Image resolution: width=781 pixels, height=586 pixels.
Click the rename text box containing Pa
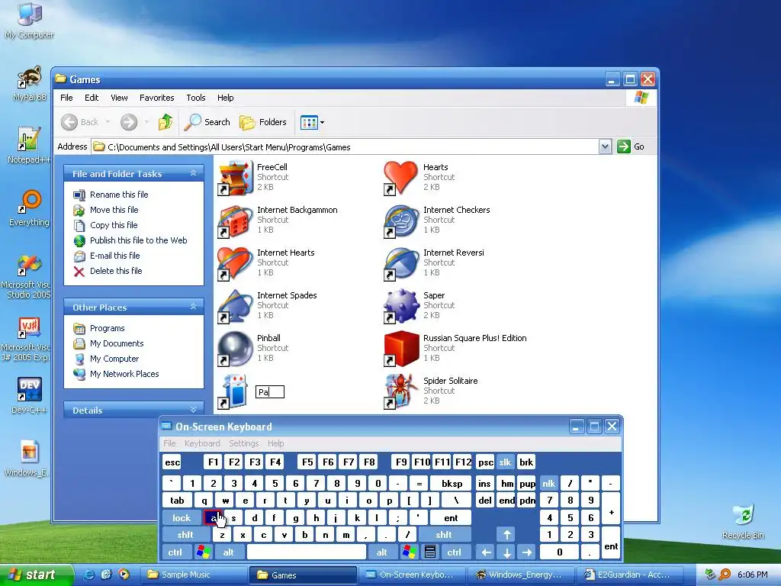[269, 391]
